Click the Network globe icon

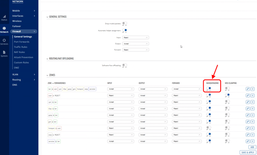point(4,29)
